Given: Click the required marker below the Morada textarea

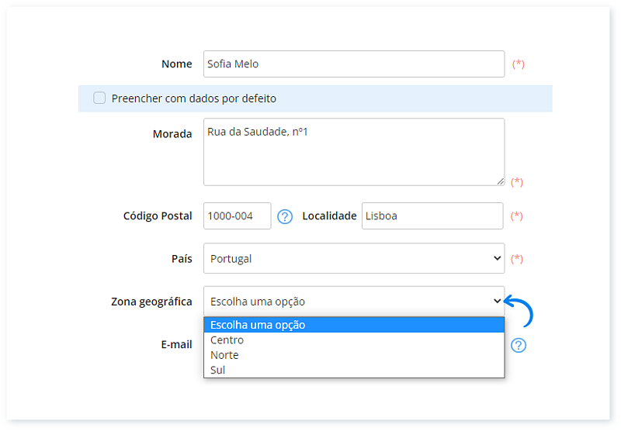Looking at the screenshot, I should (x=516, y=182).
